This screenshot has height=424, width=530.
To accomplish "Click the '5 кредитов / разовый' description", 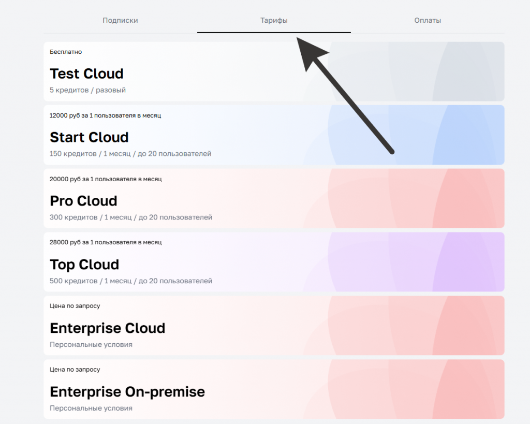I will (87, 90).
